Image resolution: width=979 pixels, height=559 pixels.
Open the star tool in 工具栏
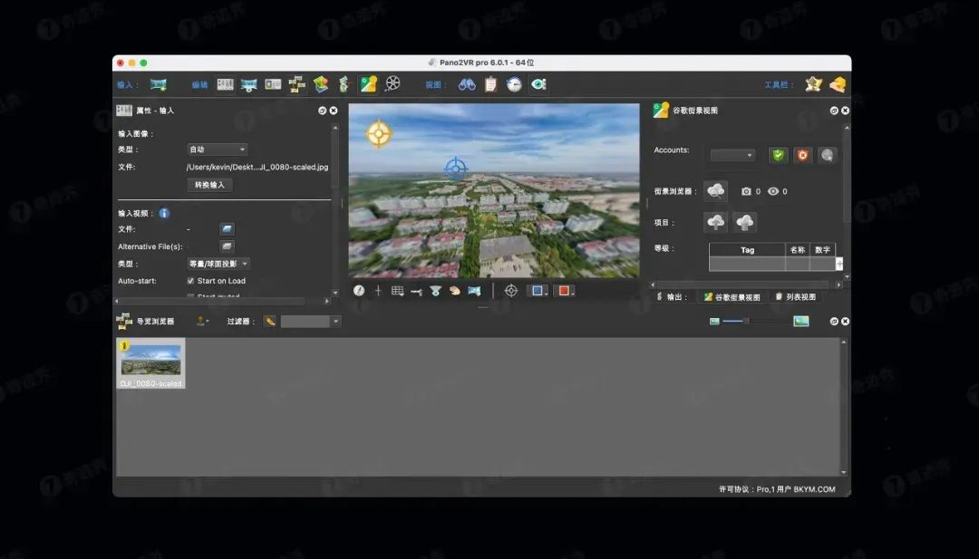point(813,84)
